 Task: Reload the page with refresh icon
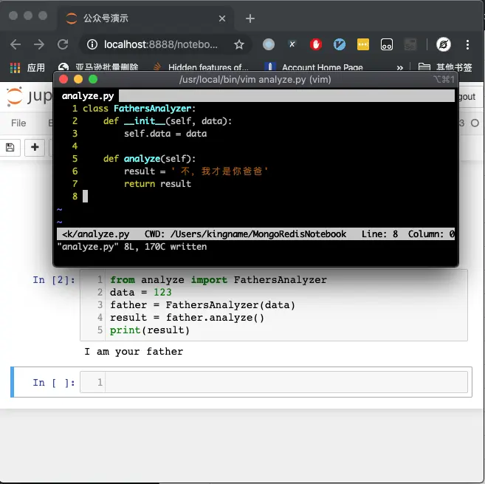click(x=63, y=44)
